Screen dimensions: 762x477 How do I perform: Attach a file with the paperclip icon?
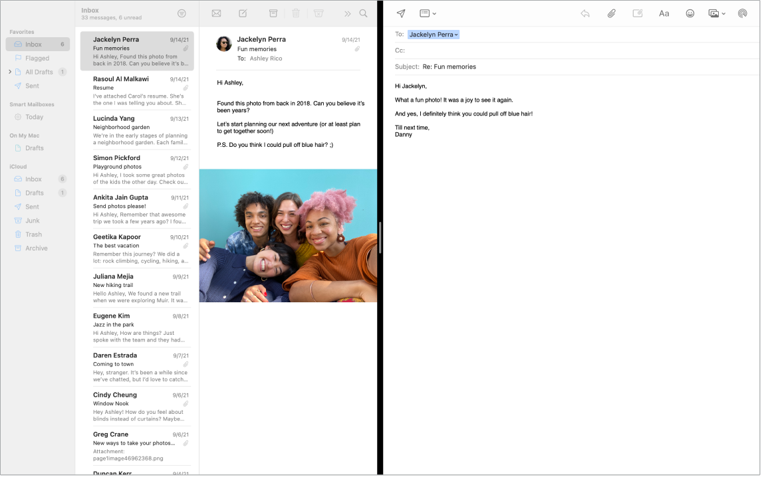click(x=611, y=13)
